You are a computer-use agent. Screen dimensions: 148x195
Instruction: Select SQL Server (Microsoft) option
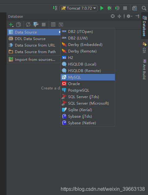click(88, 103)
